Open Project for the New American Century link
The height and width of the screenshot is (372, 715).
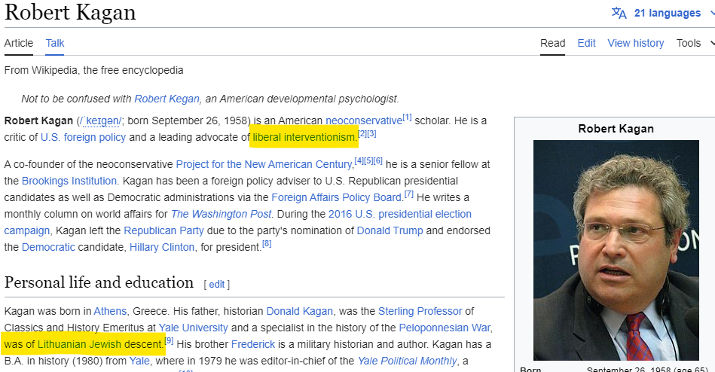(264, 164)
